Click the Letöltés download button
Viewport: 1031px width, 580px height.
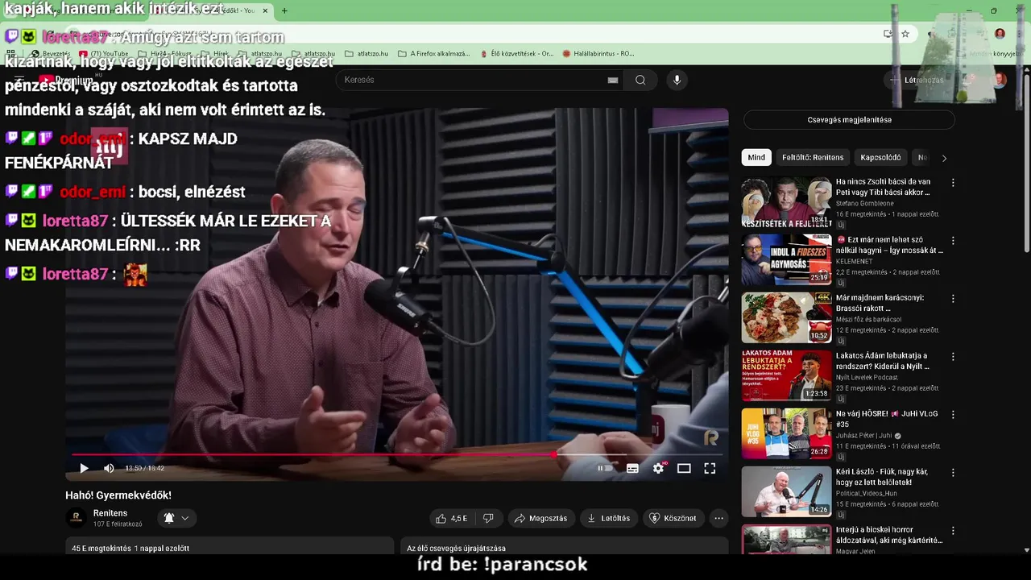click(x=609, y=518)
